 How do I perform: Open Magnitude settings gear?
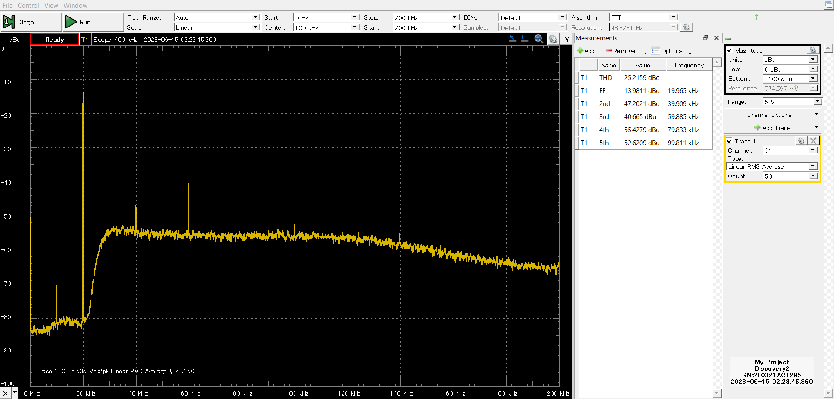[x=813, y=50]
